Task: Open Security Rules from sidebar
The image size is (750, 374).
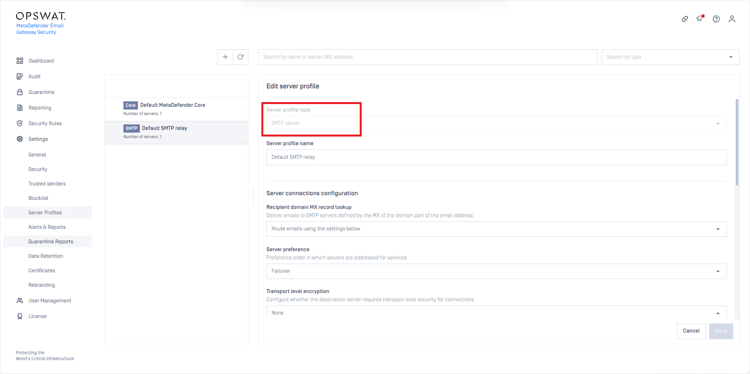Action: click(45, 123)
